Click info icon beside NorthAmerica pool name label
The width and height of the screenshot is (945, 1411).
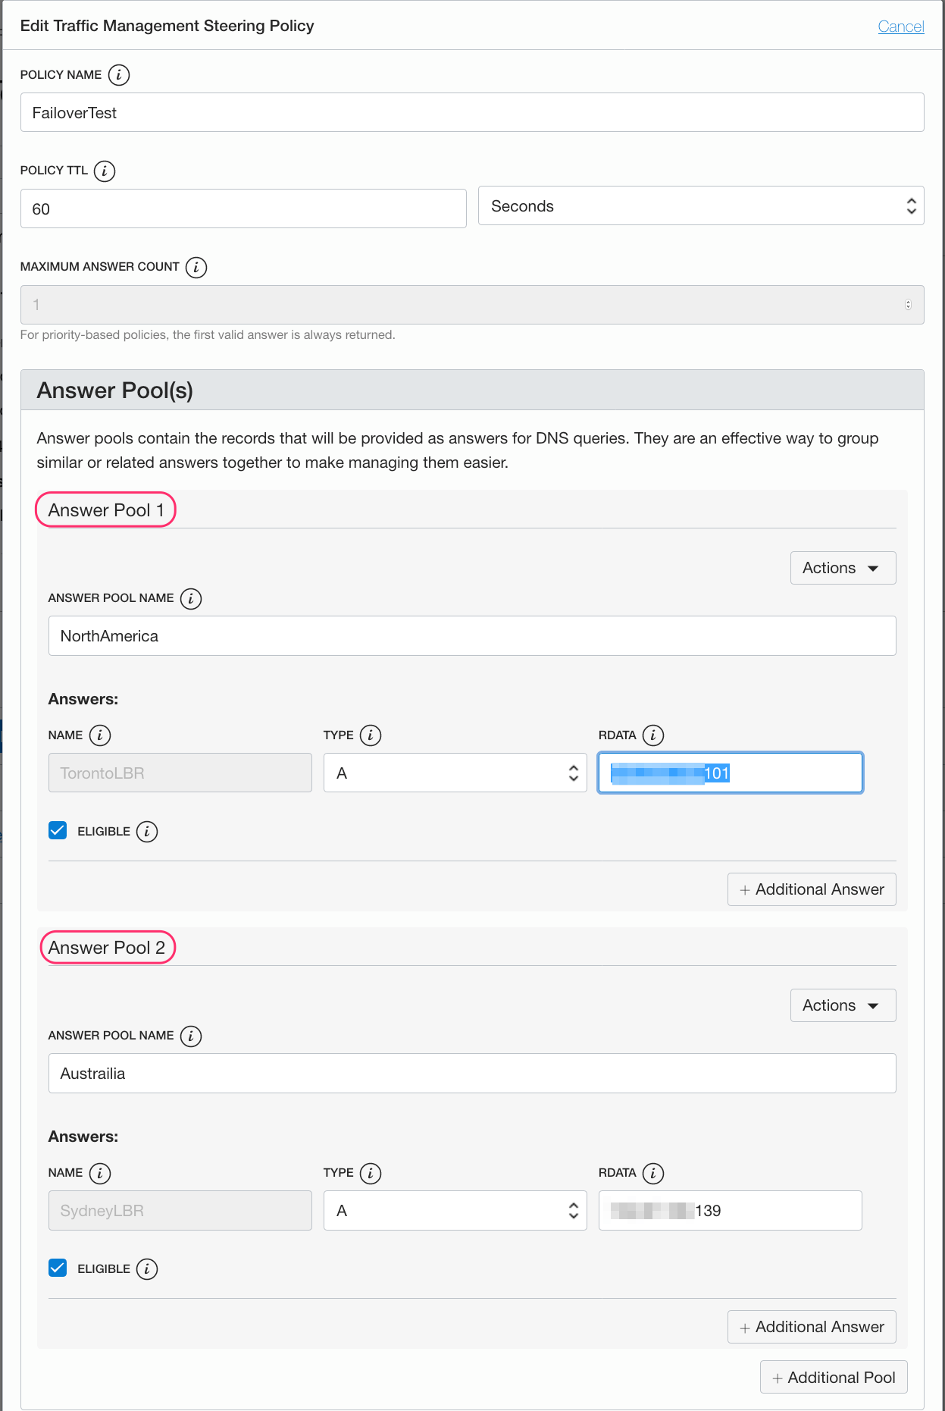pyautogui.click(x=191, y=599)
